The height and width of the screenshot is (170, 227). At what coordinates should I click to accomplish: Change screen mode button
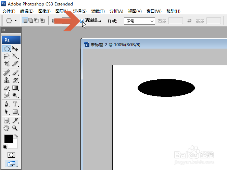point(11,164)
